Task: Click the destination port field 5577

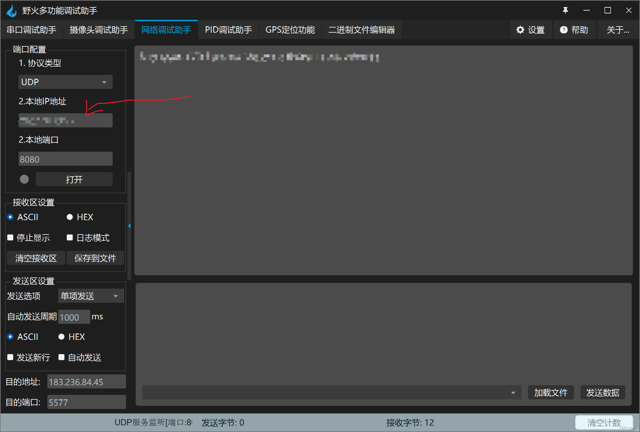Action: [x=86, y=402]
